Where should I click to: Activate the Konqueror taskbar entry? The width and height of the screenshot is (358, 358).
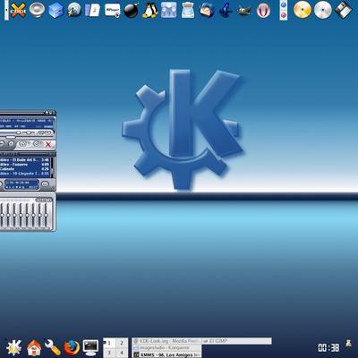pos(166,348)
